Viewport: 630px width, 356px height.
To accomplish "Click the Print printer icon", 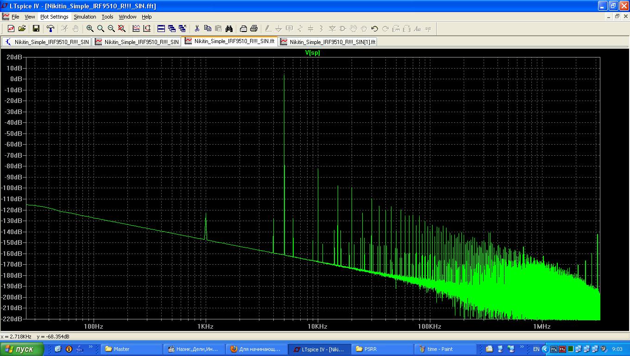I will coord(254,29).
